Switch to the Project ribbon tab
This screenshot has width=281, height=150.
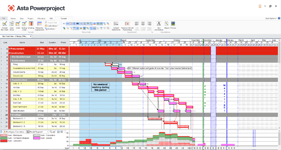[30, 18]
